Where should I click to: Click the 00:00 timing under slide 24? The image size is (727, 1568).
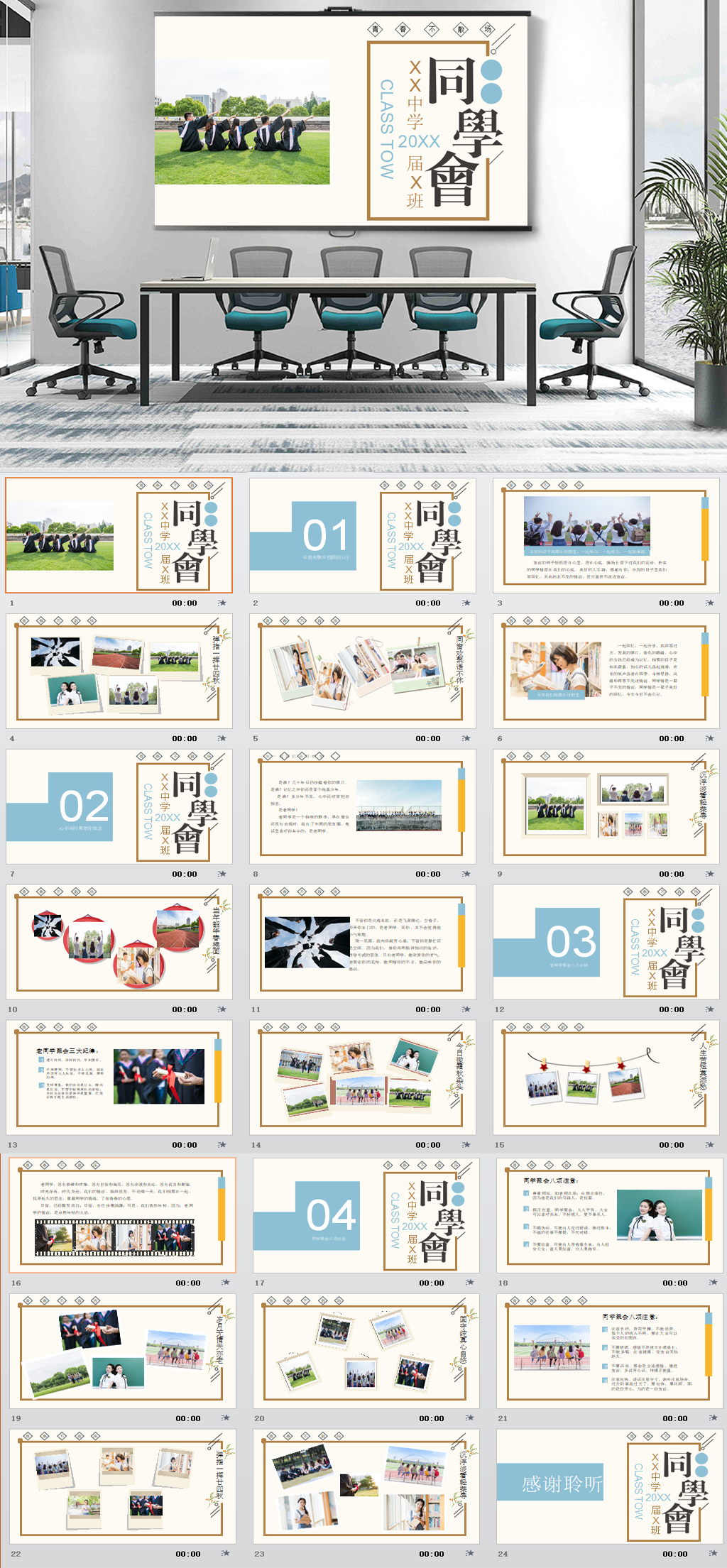675,1554
